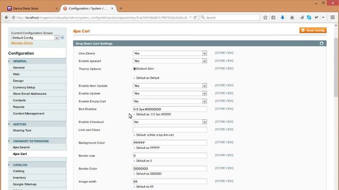Open the Current Configuration Scope dropdown
The image size is (339, 190).
35,37
